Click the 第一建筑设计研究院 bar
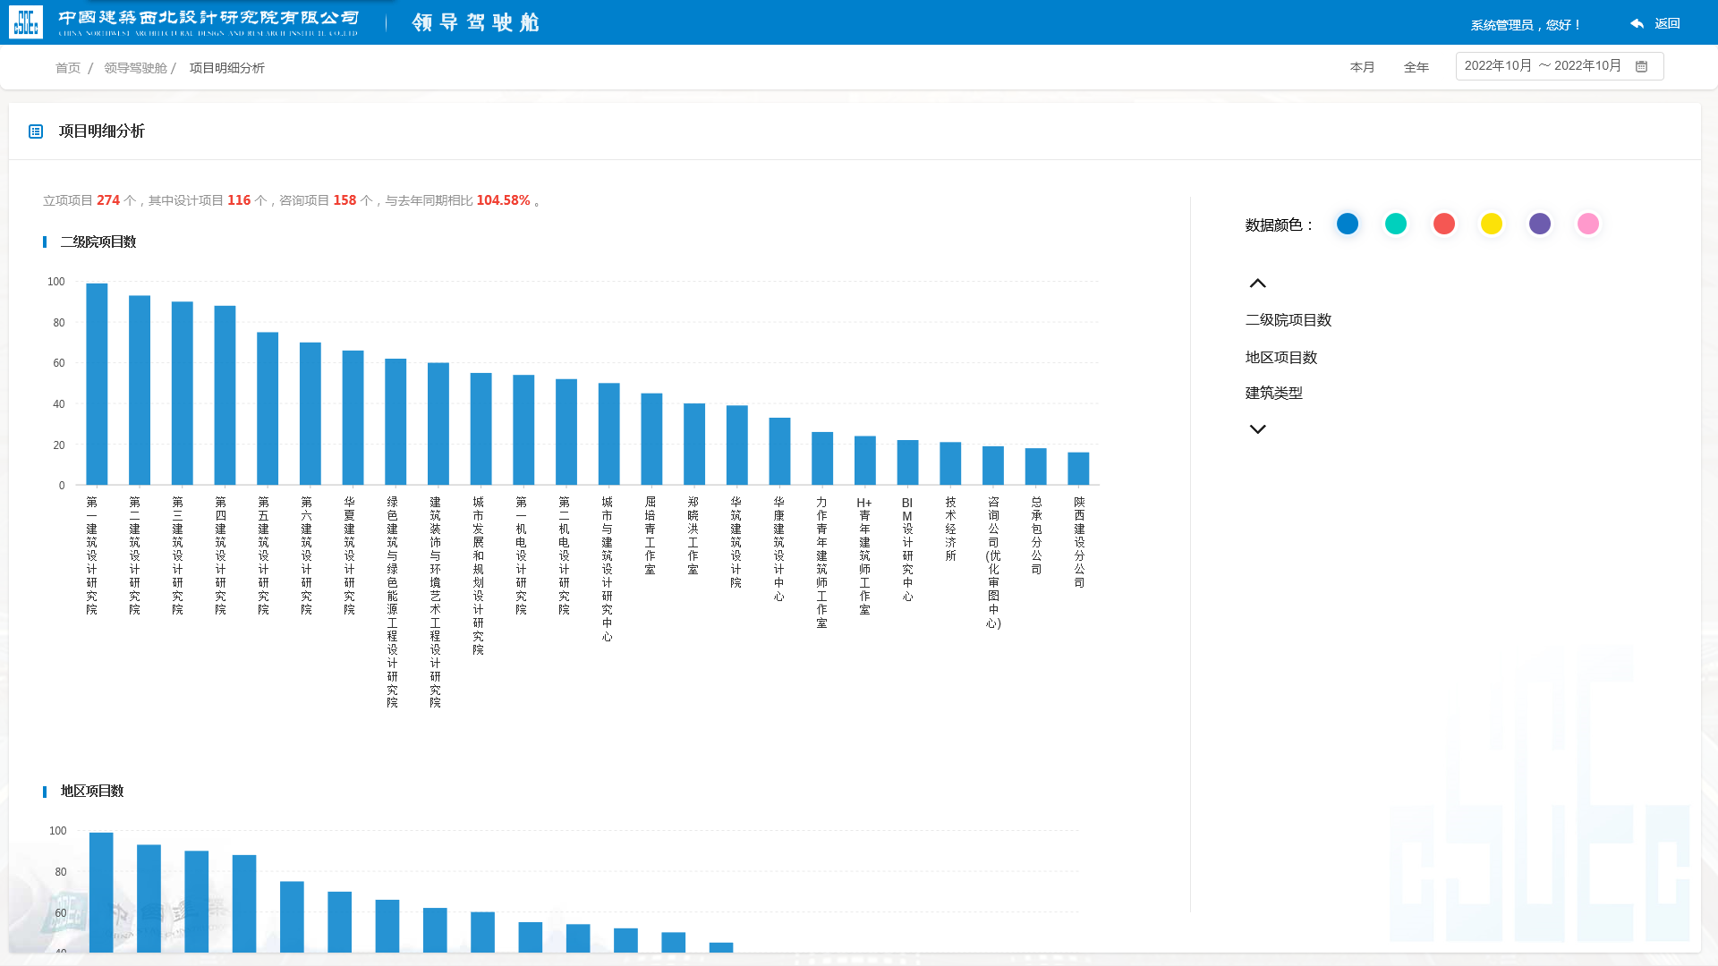The width and height of the screenshot is (1718, 966). pyautogui.click(x=97, y=385)
